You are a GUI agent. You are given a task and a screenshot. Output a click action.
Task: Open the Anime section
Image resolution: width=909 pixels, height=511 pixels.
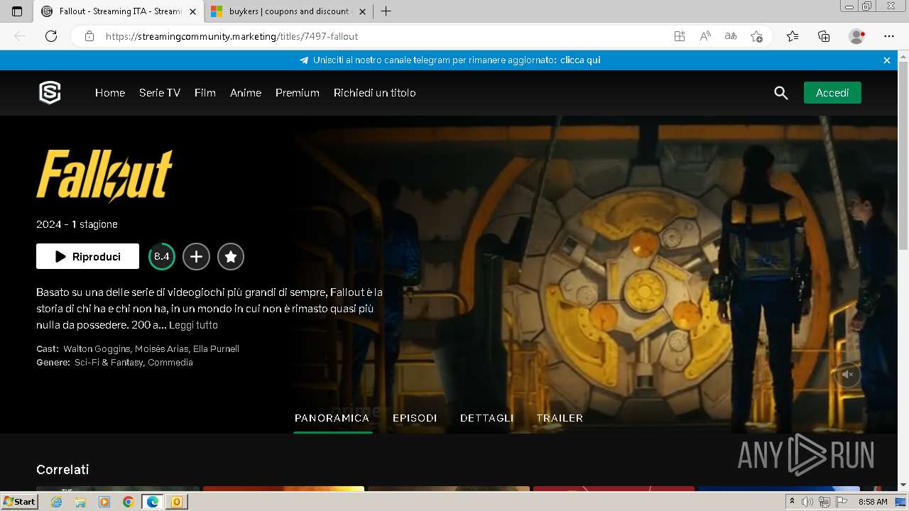pos(246,93)
